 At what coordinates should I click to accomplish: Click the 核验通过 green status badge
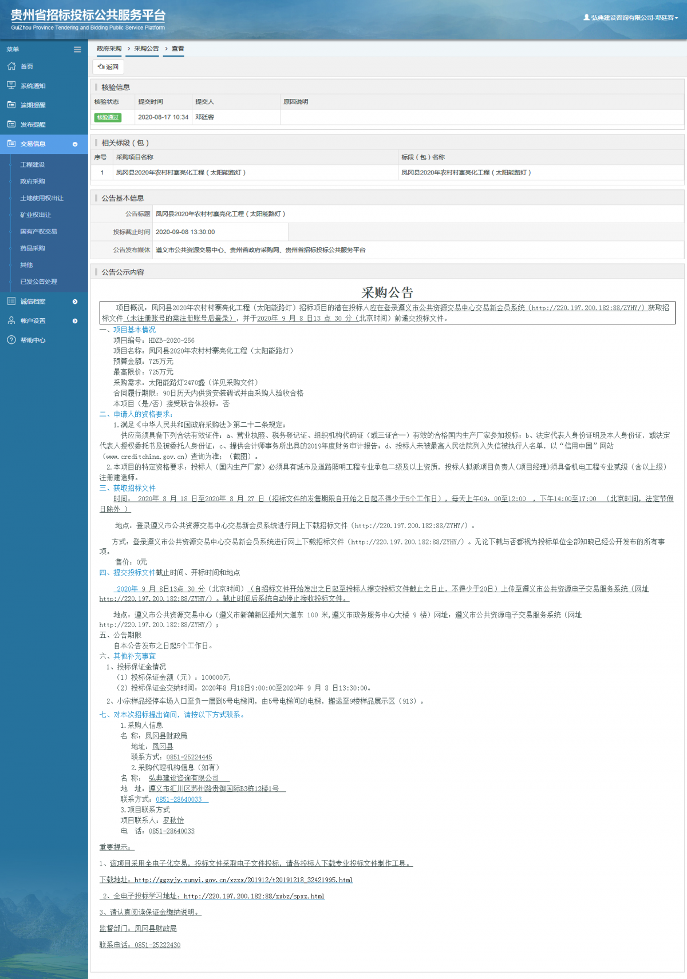point(108,117)
